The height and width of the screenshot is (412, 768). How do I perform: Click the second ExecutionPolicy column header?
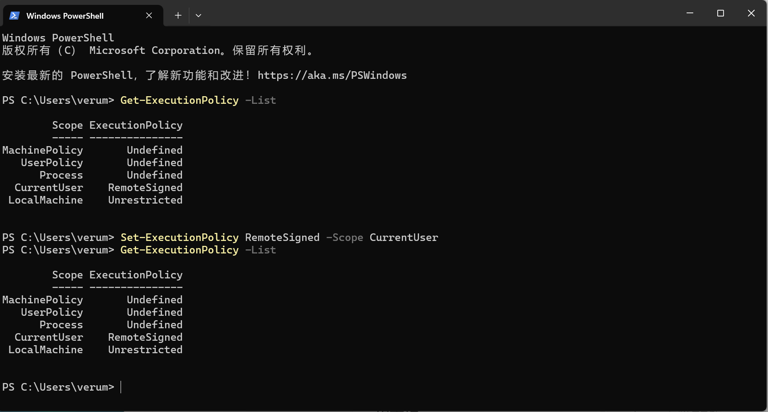(136, 275)
